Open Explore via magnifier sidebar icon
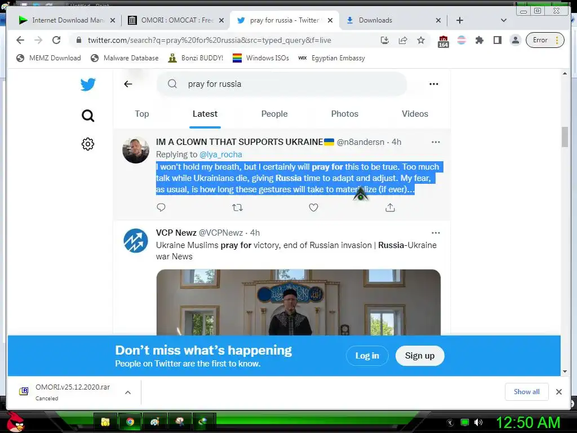 pyautogui.click(x=88, y=116)
